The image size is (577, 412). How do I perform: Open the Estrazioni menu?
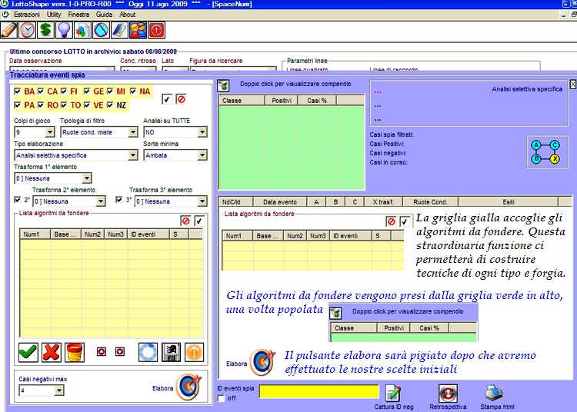click(x=26, y=15)
